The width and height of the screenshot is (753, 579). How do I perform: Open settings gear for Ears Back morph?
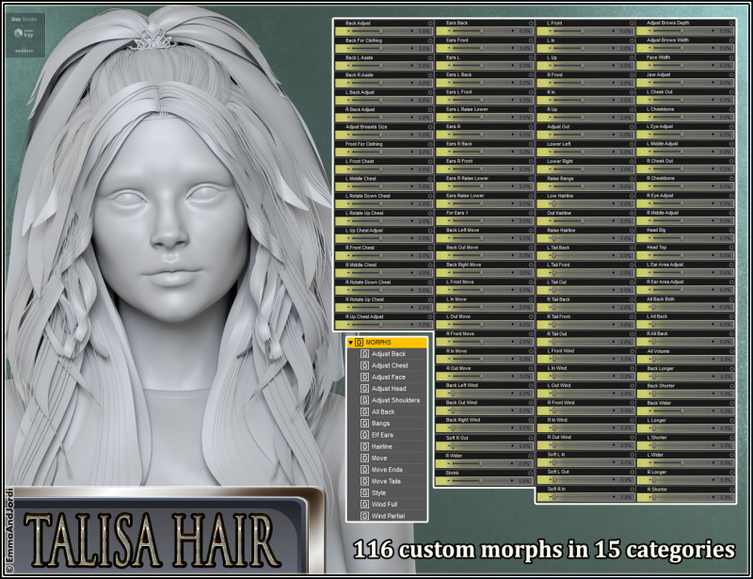(x=531, y=23)
